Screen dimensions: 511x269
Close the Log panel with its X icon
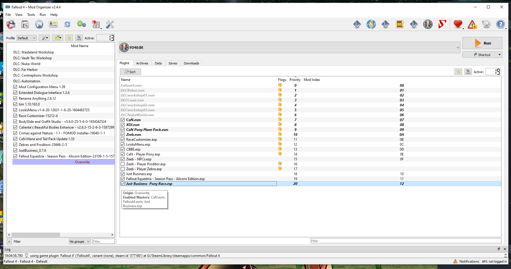click(x=505, y=249)
